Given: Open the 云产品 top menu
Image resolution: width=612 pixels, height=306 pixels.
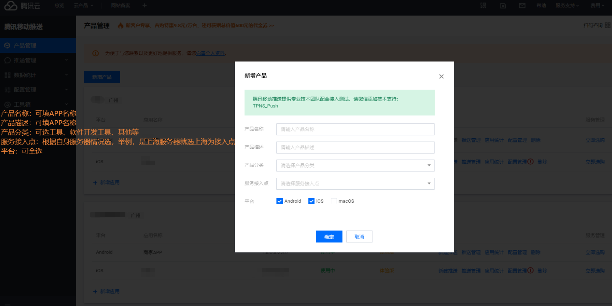Looking at the screenshot, I should [83, 6].
